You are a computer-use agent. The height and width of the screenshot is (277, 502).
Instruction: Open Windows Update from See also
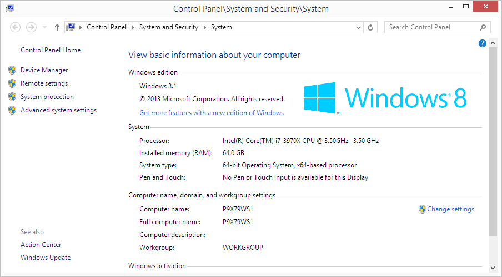click(46, 258)
